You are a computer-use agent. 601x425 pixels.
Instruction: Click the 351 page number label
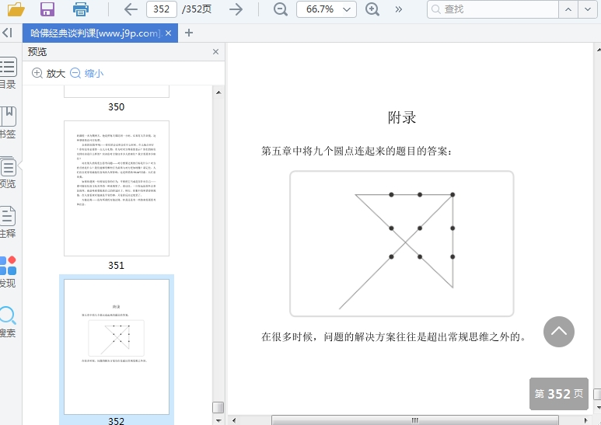coord(116,266)
